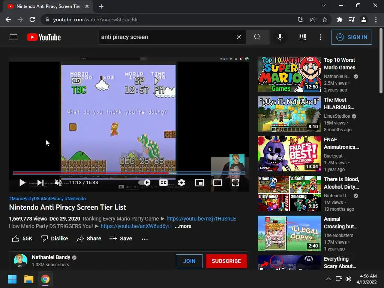384x288 pixels.
Task: Click The Nooksters channel name
Action: [339, 235]
